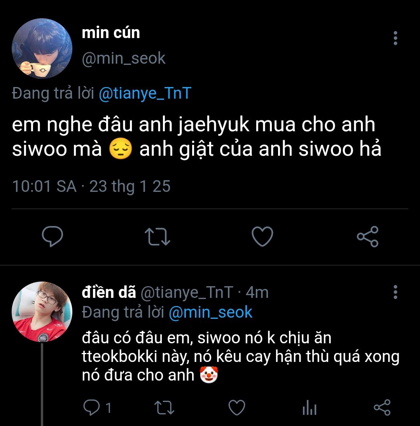Open more options for min cún's tweet
Image resolution: width=420 pixels, height=426 pixels.
395,38
